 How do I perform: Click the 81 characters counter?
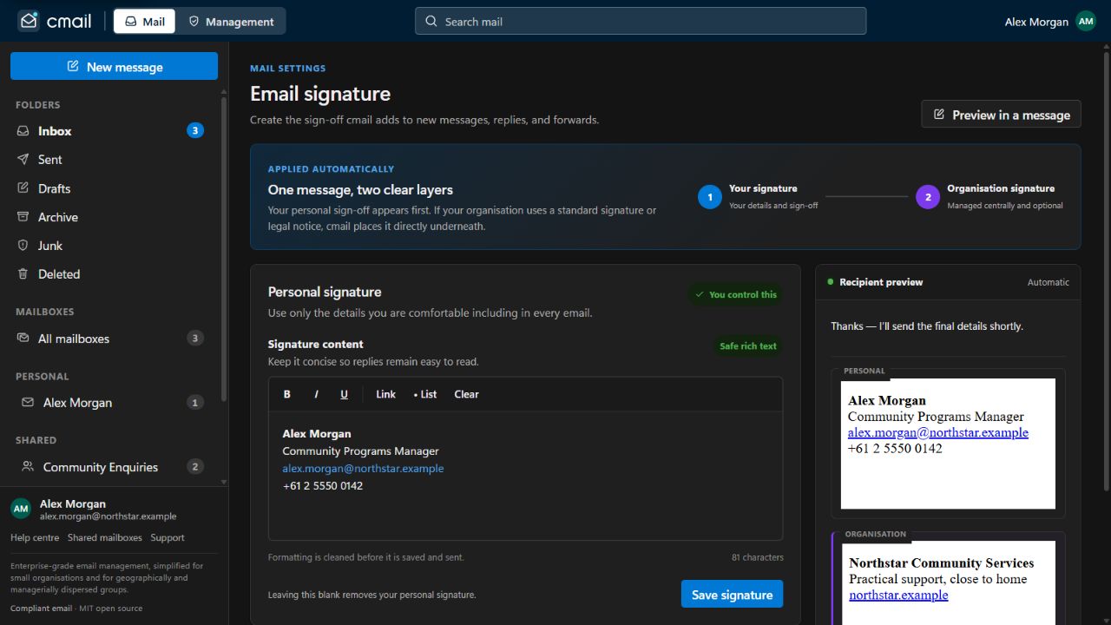[758, 557]
